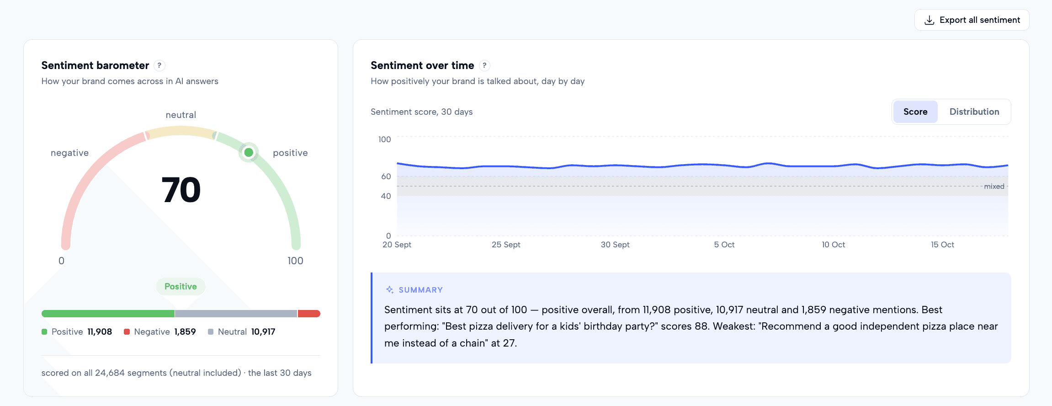Click 'How your brand comes across' subtitle

pos(130,81)
